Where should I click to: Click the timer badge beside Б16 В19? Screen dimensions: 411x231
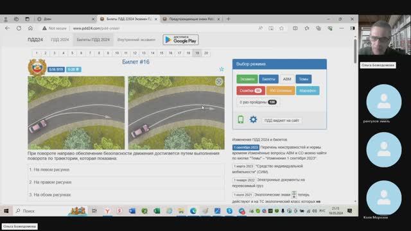tap(73, 69)
